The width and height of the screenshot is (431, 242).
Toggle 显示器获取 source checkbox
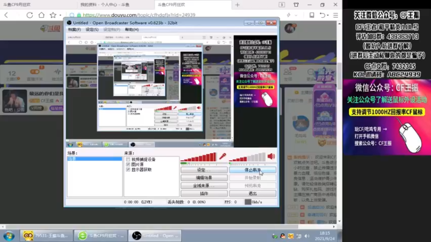pos(128,169)
